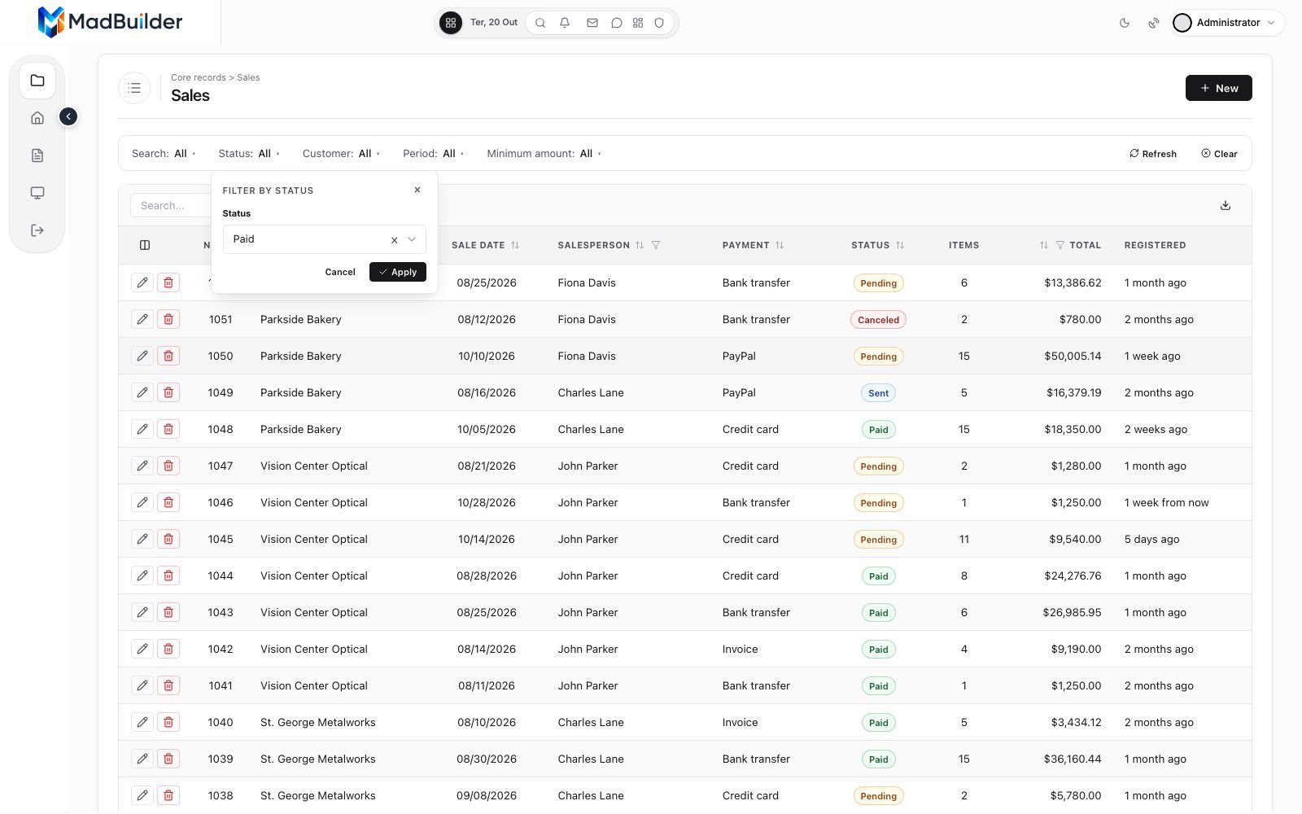
Task: Open the Administrator account dropdown
Action: (1228, 23)
